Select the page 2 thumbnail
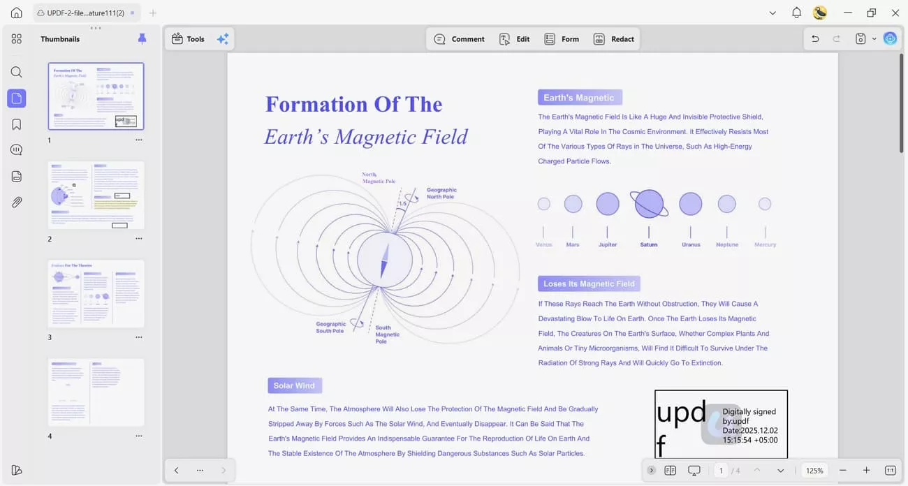Image resolution: width=908 pixels, height=486 pixels. 96,194
